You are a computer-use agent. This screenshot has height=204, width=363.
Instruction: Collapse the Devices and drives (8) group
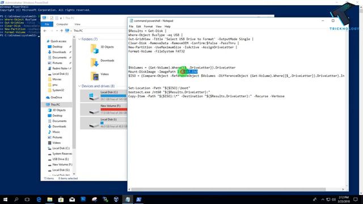[79, 86]
